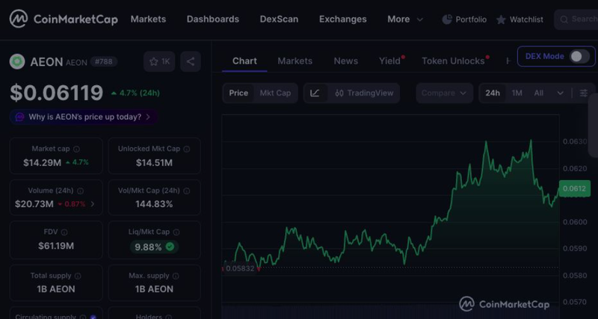
Task: Switch to the Chart tab
Action: 244,61
